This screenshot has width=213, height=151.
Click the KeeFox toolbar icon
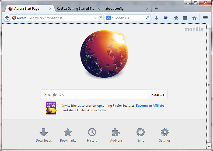[x=166, y=18]
